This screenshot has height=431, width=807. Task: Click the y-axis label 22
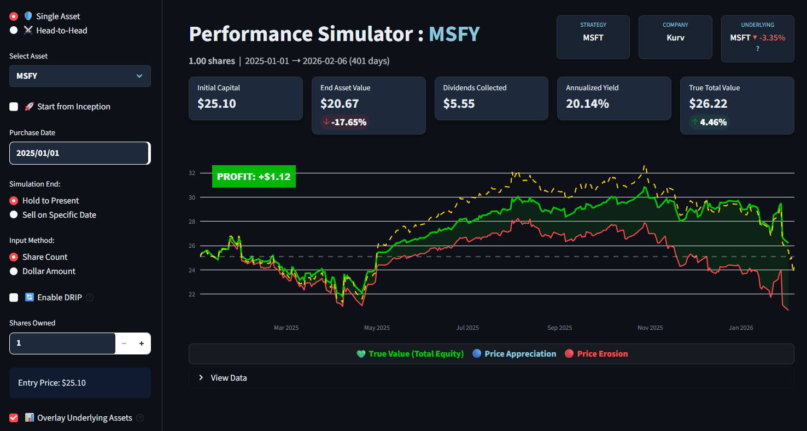pyautogui.click(x=192, y=294)
